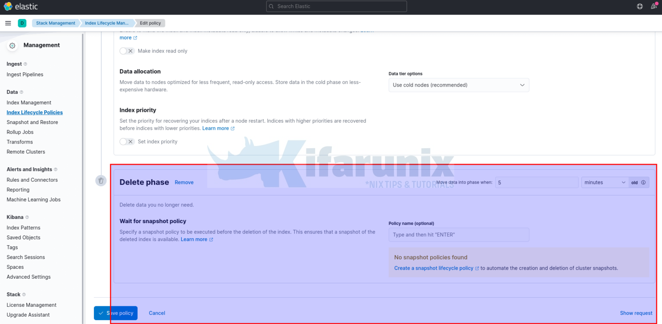This screenshot has width=662, height=324.
Task: Open the minutes time unit dropdown
Action: point(605,182)
